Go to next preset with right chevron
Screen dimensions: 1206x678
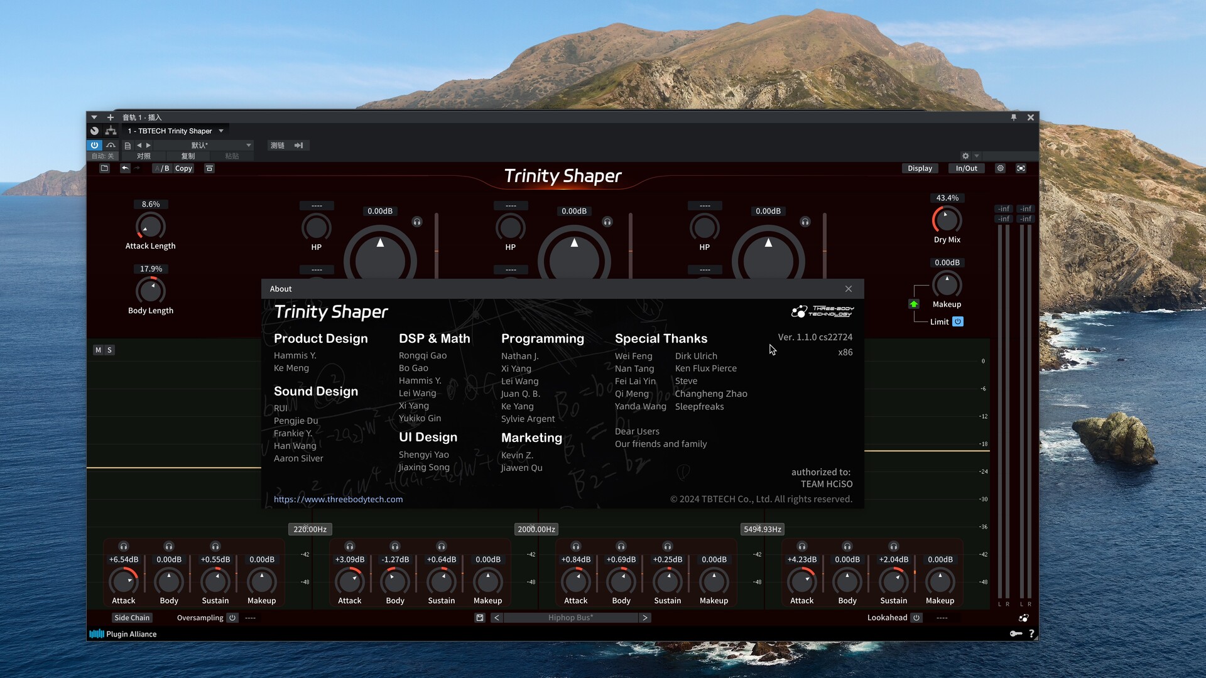click(x=645, y=618)
